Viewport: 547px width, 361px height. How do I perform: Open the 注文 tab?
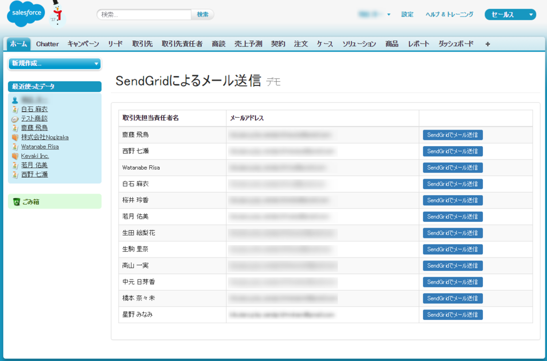[301, 44]
